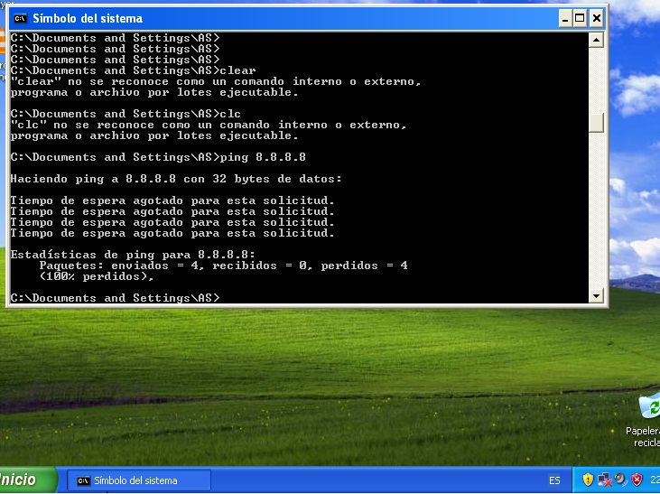Click the prompt line ending with 'clear'
Screen dimensions: 660x494
pyautogui.click(x=133, y=70)
